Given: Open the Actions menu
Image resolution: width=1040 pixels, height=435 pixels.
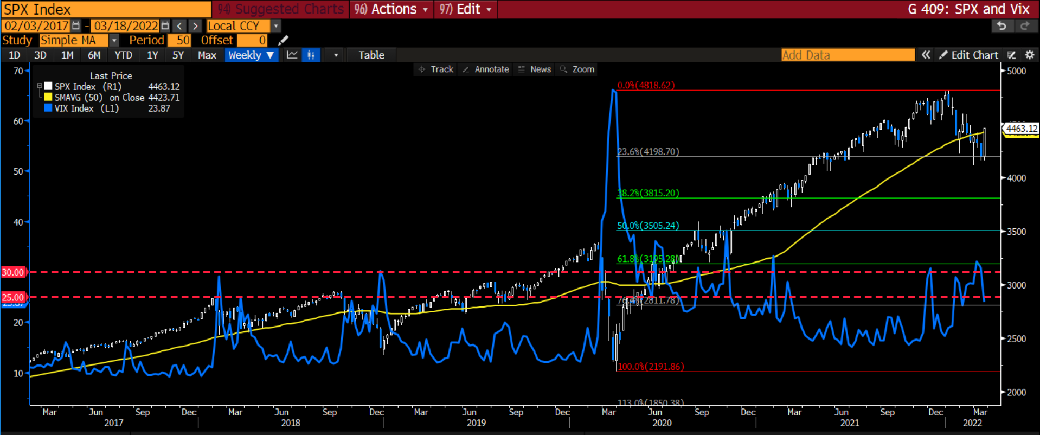Looking at the screenshot, I should coord(391,9).
